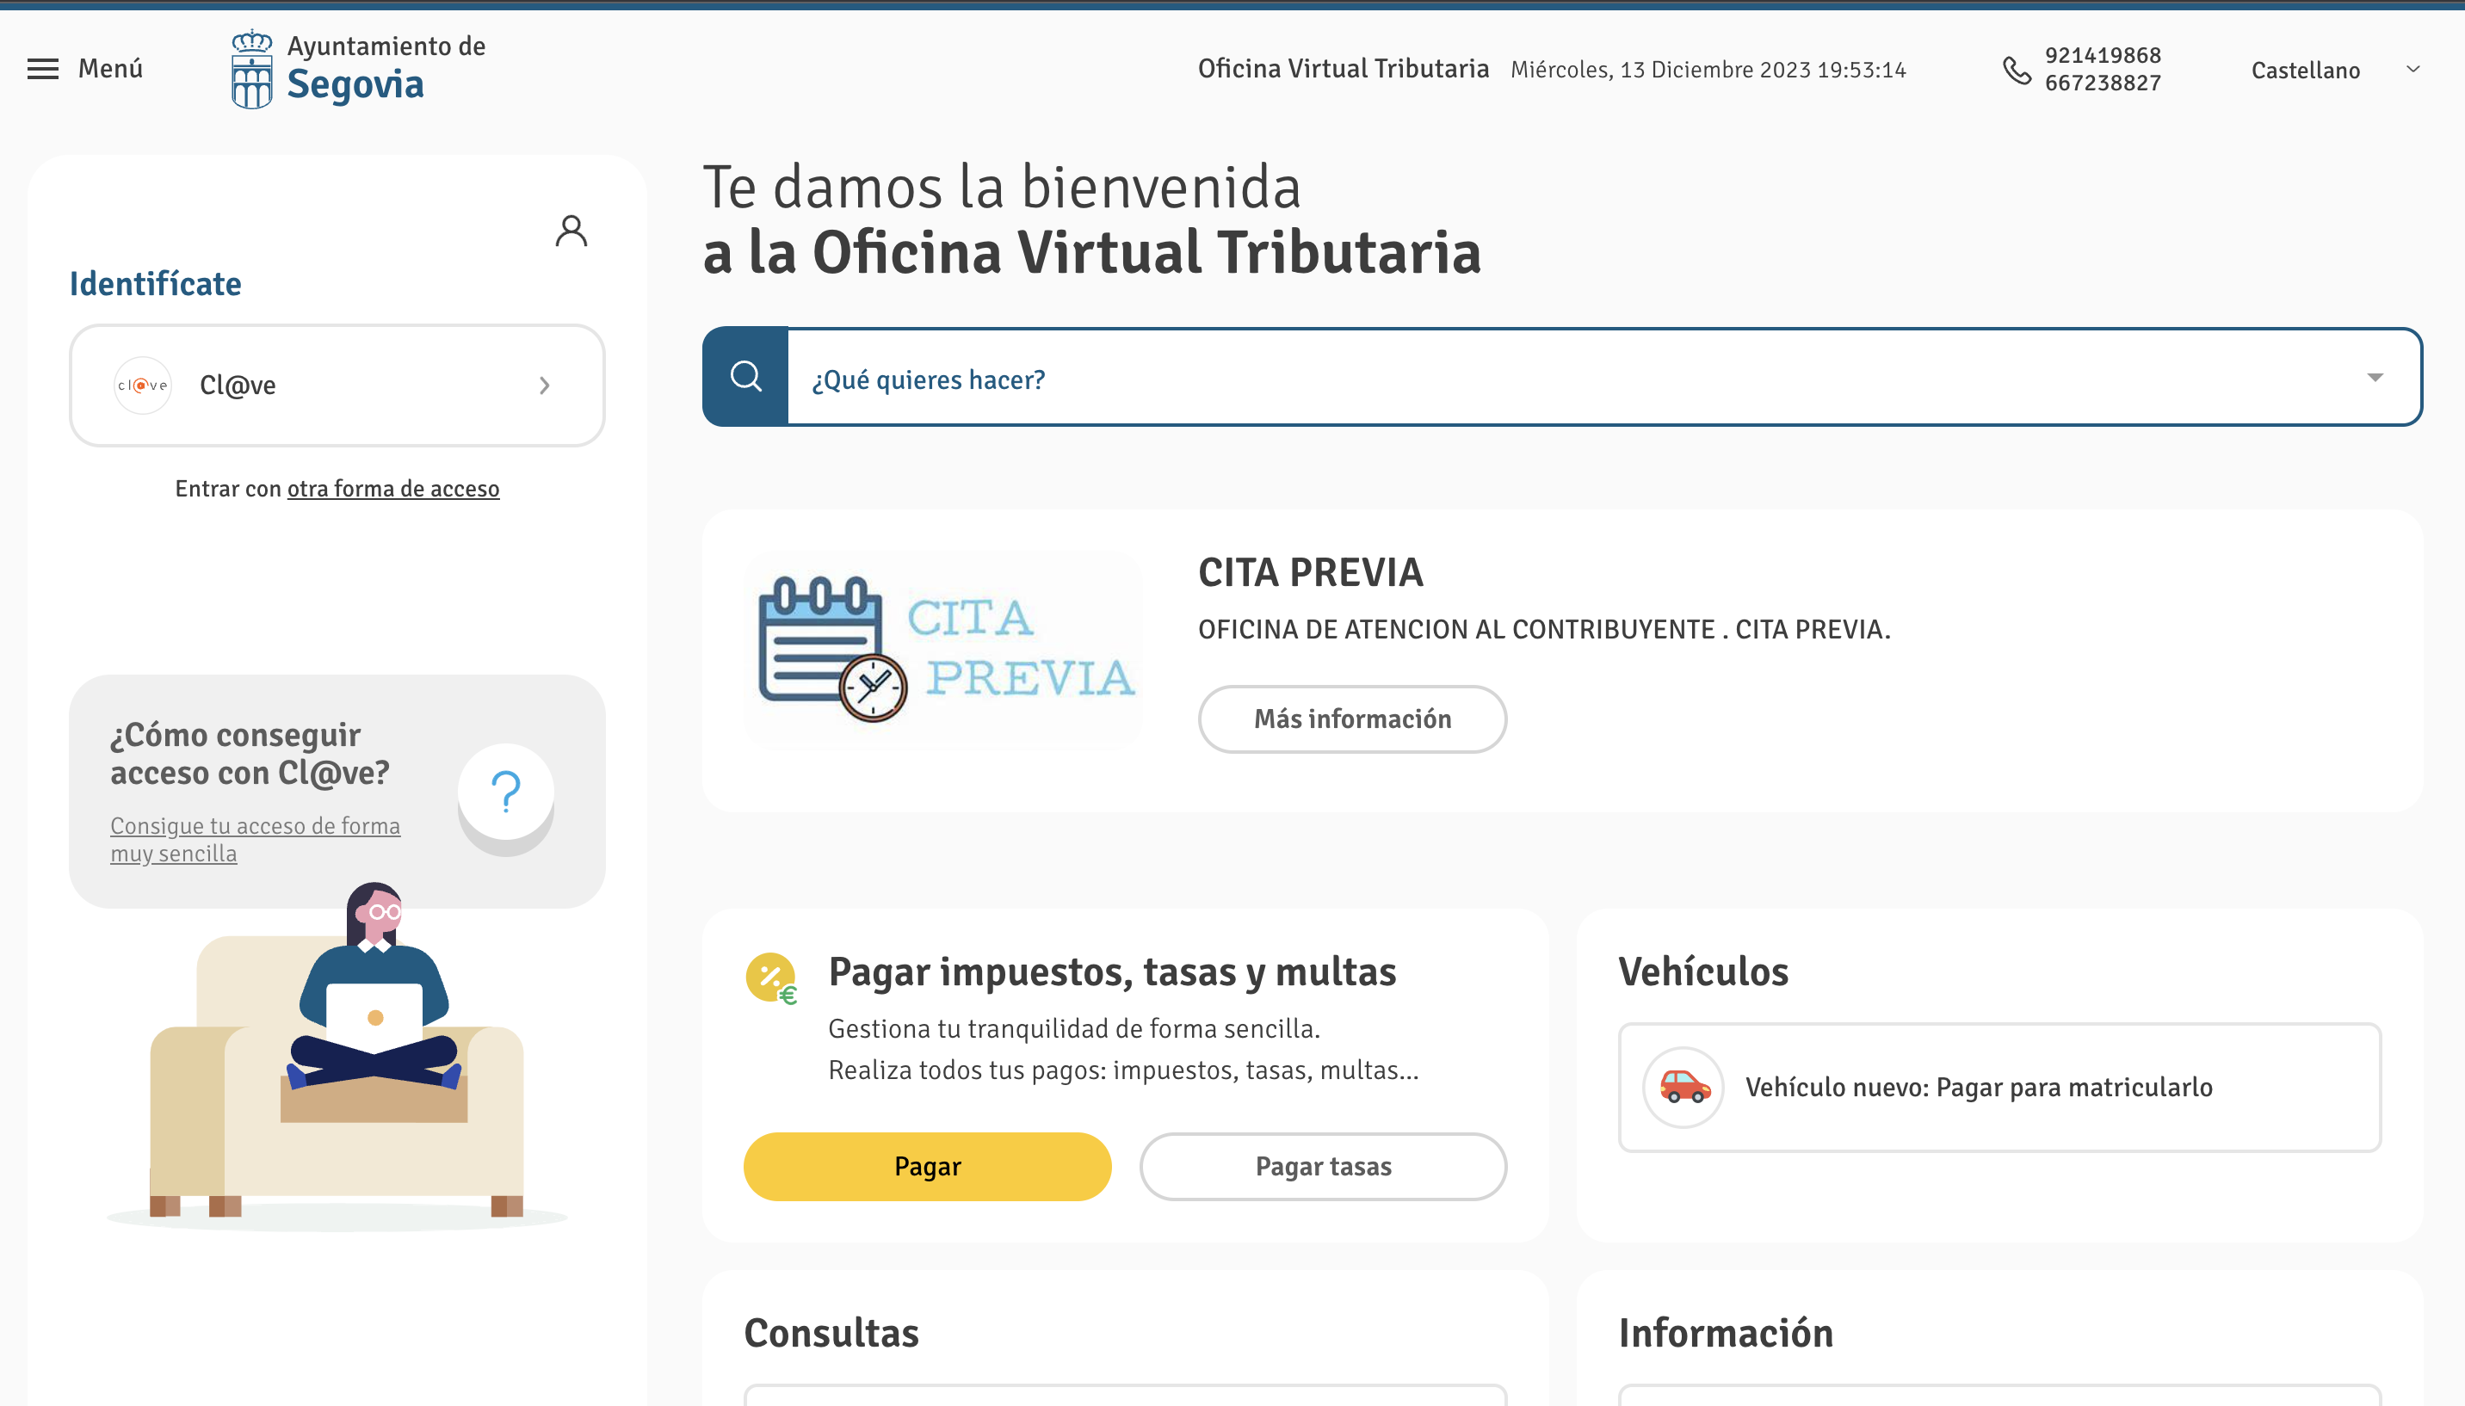Click the Menú label in header
The image size is (2465, 1406).
pyautogui.click(x=110, y=69)
